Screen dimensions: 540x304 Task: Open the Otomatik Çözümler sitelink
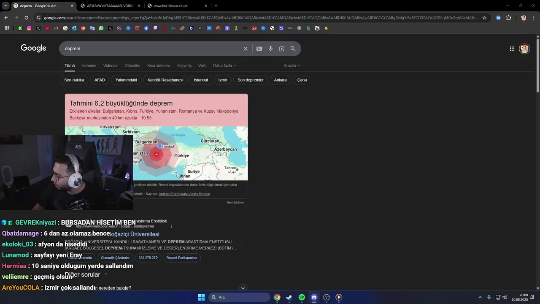pyautogui.click(x=115, y=258)
